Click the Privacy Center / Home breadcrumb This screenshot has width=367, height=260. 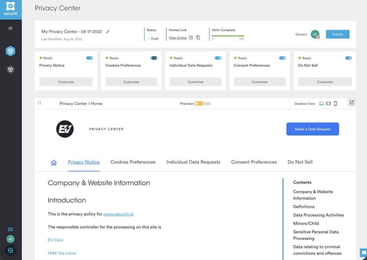pyautogui.click(x=81, y=104)
